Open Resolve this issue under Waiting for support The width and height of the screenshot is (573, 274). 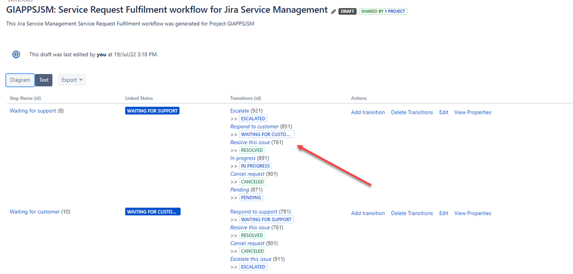click(250, 142)
